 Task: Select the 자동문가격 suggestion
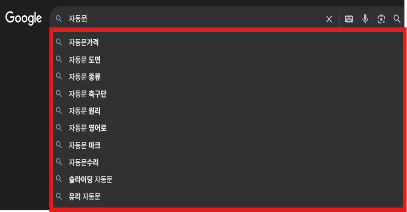[x=228, y=42]
